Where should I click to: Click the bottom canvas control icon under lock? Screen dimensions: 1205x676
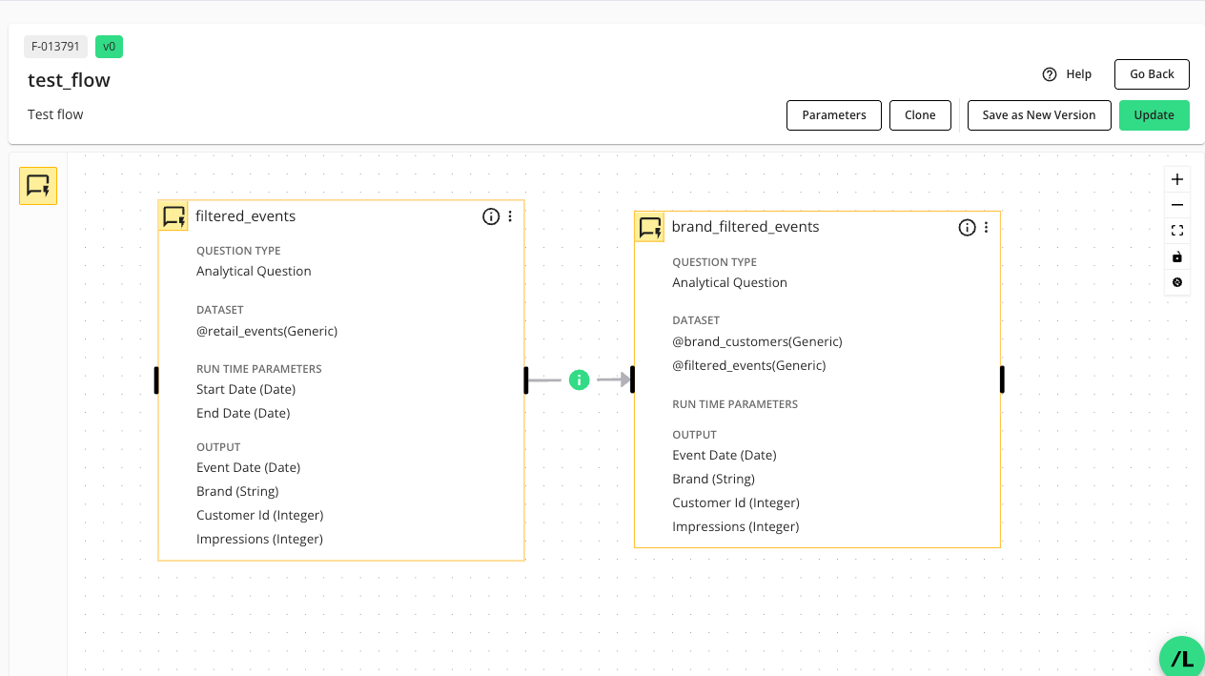click(1177, 282)
